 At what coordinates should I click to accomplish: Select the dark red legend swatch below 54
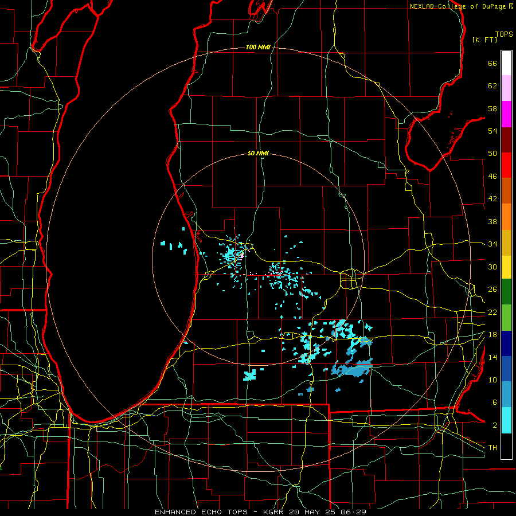tap(506, 140)
